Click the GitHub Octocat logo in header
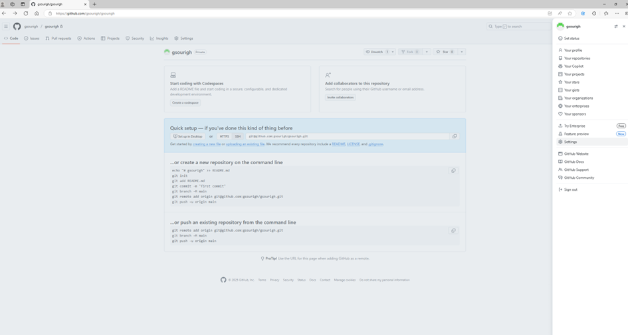628x335 pixels. 17,27
